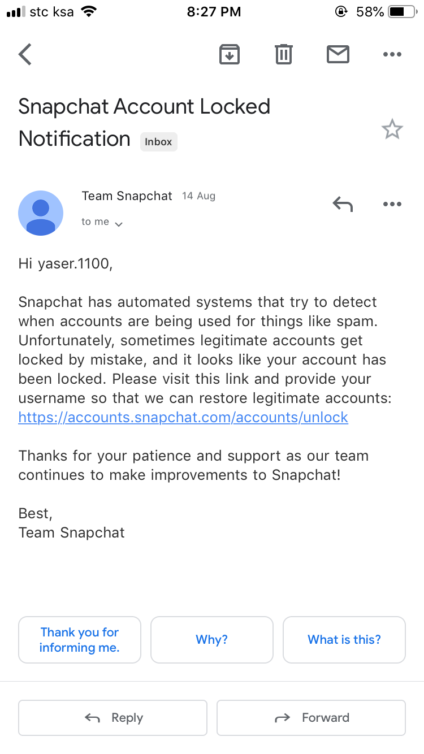Archive this email with the archive icon

click(230, 54)
